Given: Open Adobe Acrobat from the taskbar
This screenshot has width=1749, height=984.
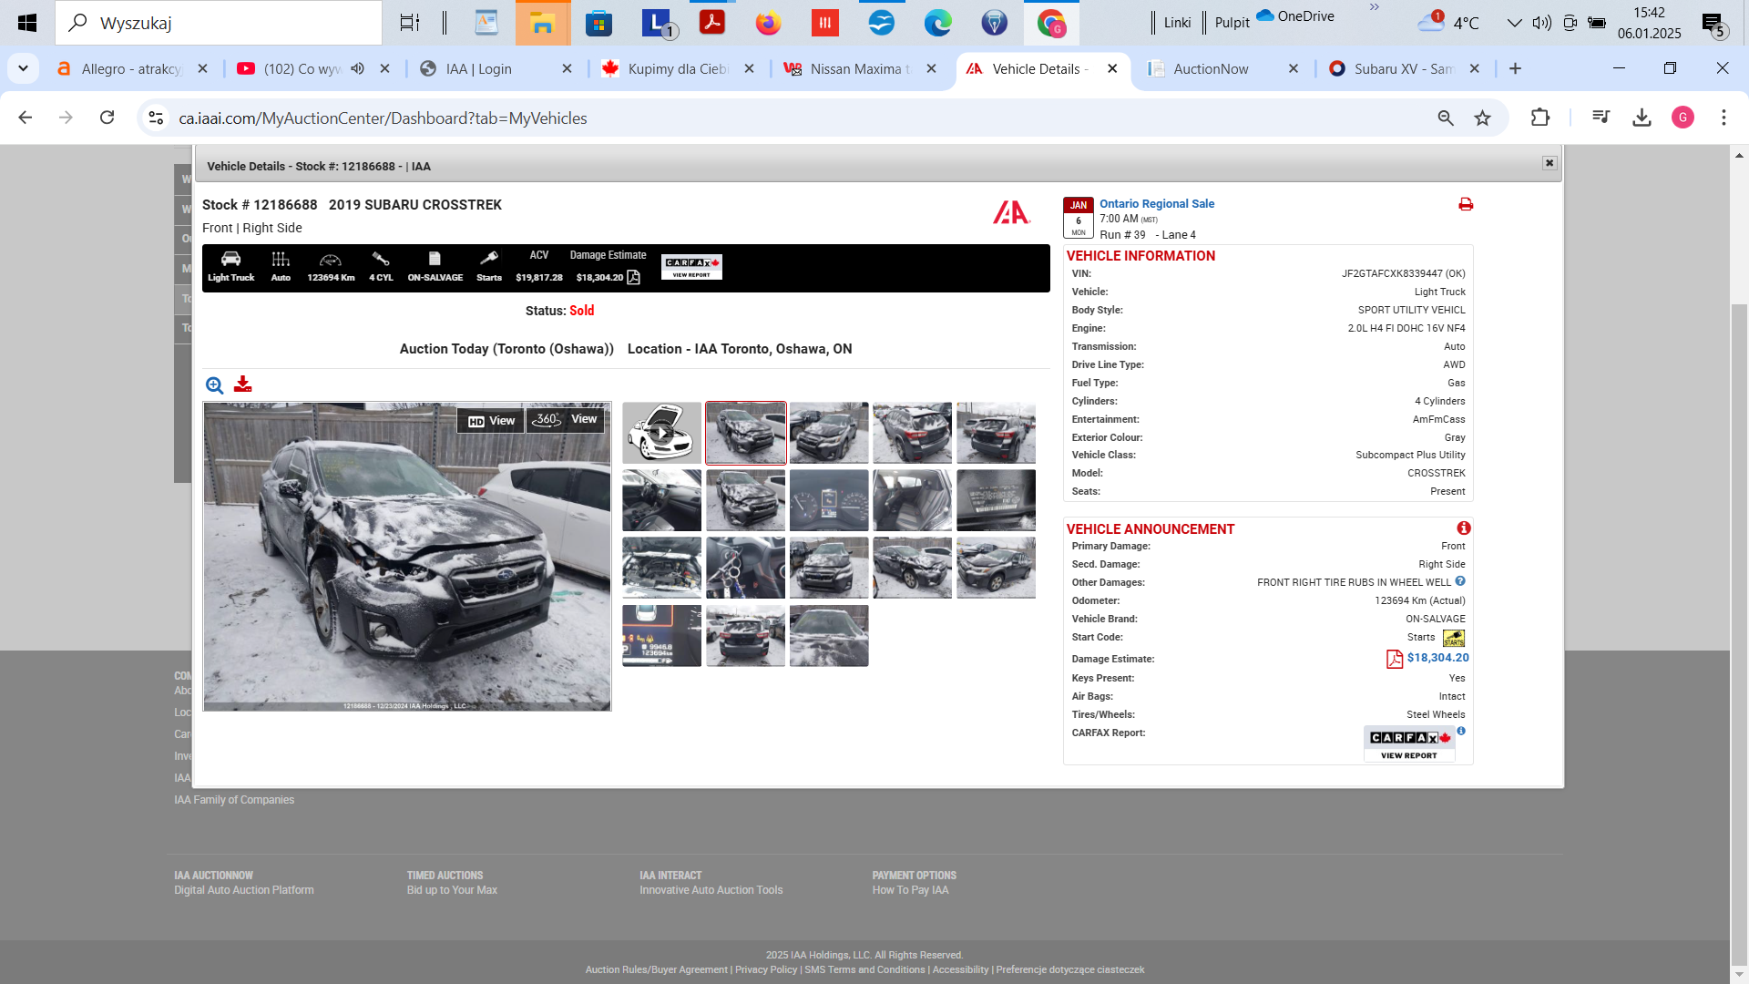Looking at the screenshot, I should pyautogui.click(x=711, y=23).
